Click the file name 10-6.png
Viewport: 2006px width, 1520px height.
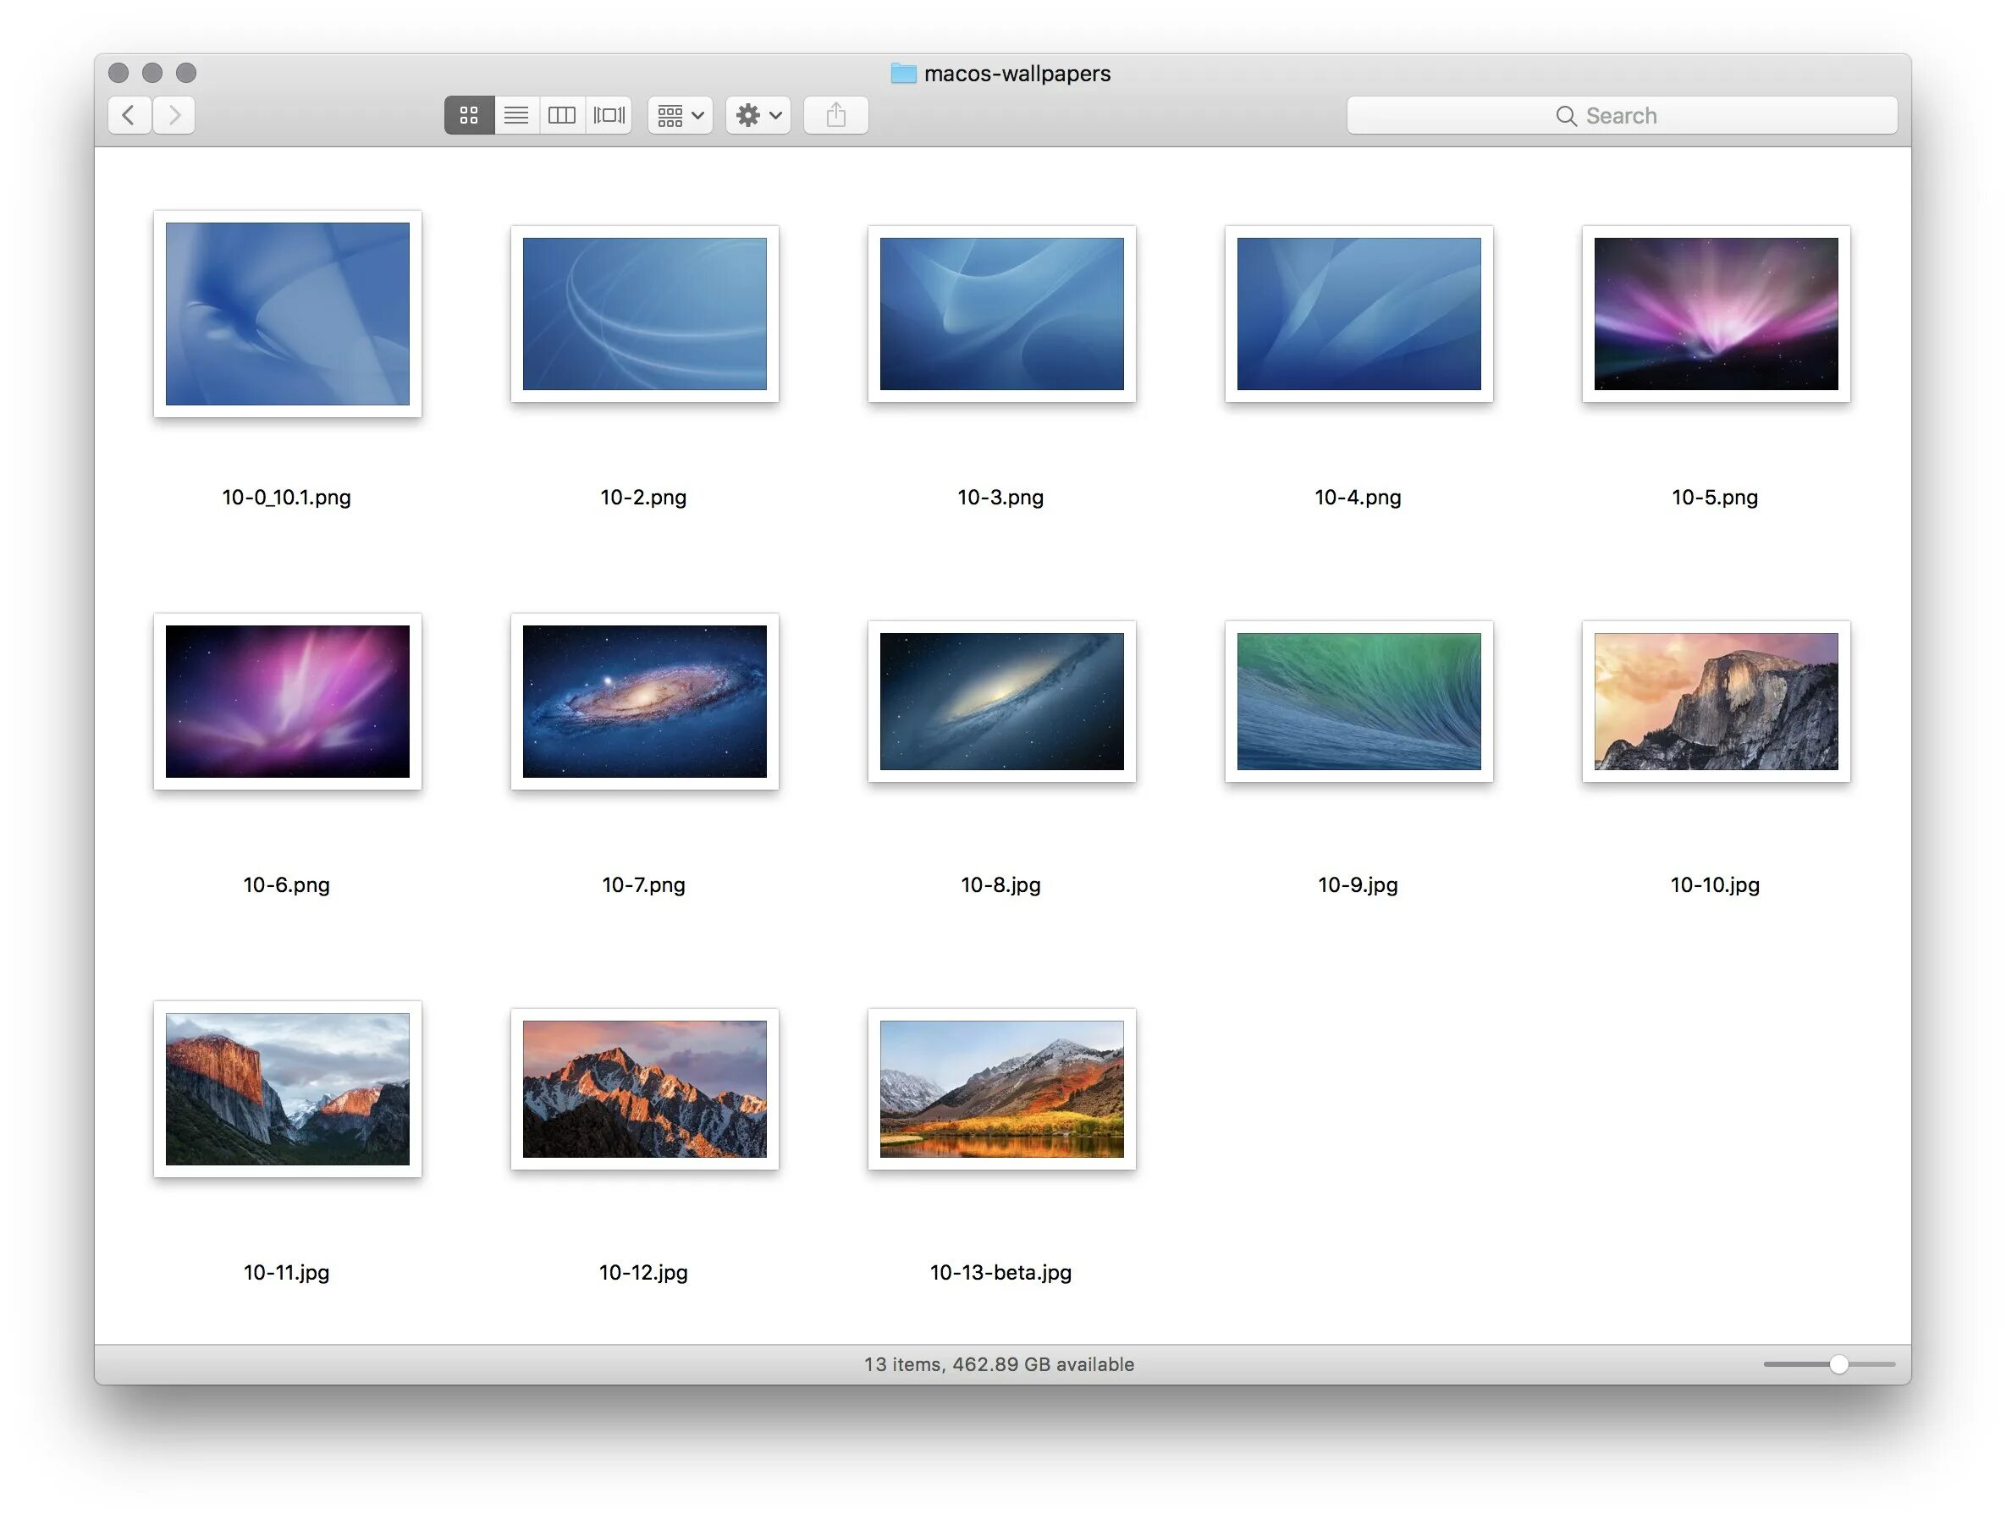tap(287, 885)
